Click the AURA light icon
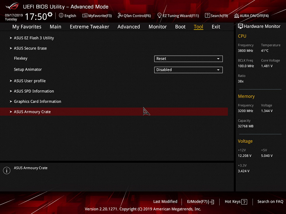Viewport: 286px width, 214px height. (x=236, y=16)
